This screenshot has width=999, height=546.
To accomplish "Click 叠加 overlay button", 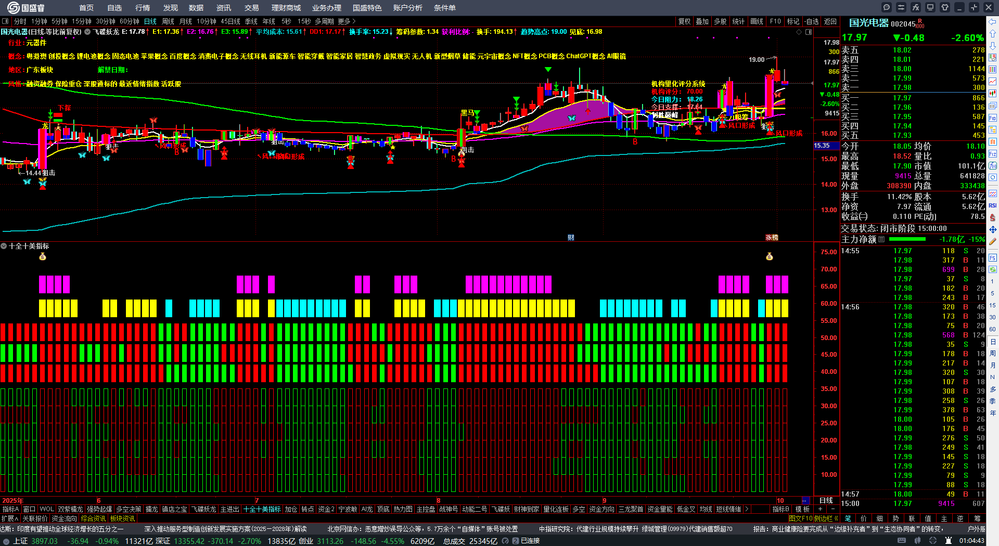I will coord(702,21).
